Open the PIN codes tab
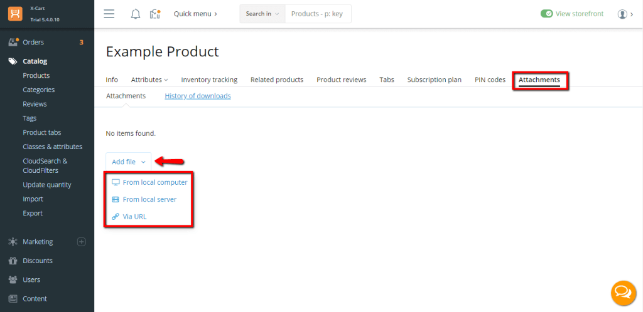Image resolution: width=643 pixels, height=312 pixels. [490, 80]
